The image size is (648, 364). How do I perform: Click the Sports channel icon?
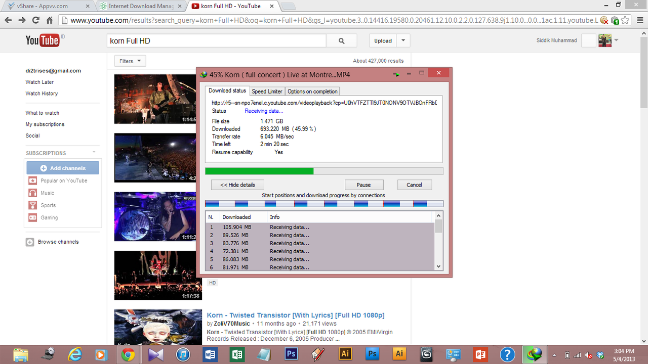pos(32,205)
